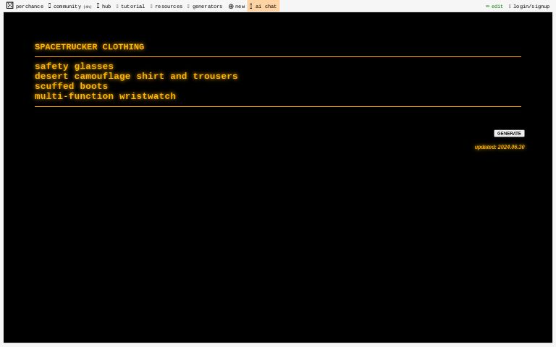Open the hub link
Image resolution: width=556 pixels, height=347 pixels.
click(x=106, y=7)
